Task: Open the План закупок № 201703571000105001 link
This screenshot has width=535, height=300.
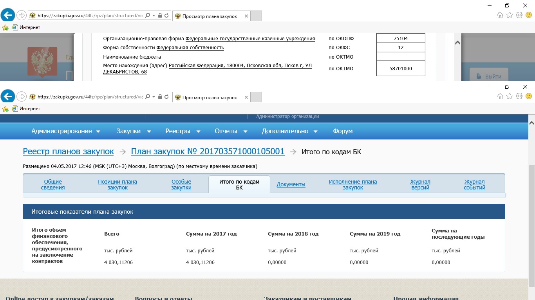Action: click(x=208, y=152)
